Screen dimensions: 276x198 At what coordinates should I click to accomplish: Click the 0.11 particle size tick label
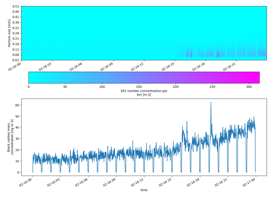click(16, 50)
